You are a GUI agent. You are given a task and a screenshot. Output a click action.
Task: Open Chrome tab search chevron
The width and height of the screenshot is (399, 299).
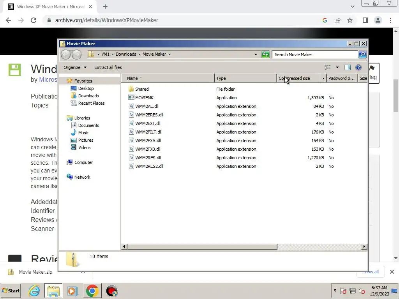[352, 7]
